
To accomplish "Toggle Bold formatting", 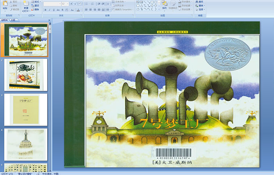I will pyautogui.click(x=45, y=10).
